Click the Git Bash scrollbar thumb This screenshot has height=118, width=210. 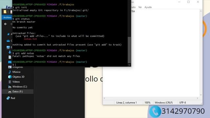[129, 49]
